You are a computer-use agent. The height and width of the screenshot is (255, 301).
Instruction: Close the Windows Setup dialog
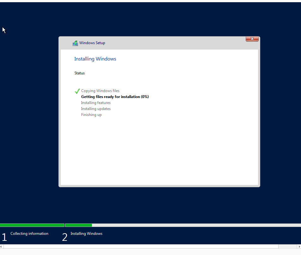[252, 39]
